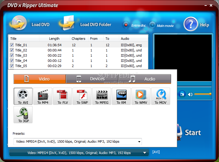Switch to the Devices tab
The width and height of the screenshot is (219, 162).
point(92,79)
